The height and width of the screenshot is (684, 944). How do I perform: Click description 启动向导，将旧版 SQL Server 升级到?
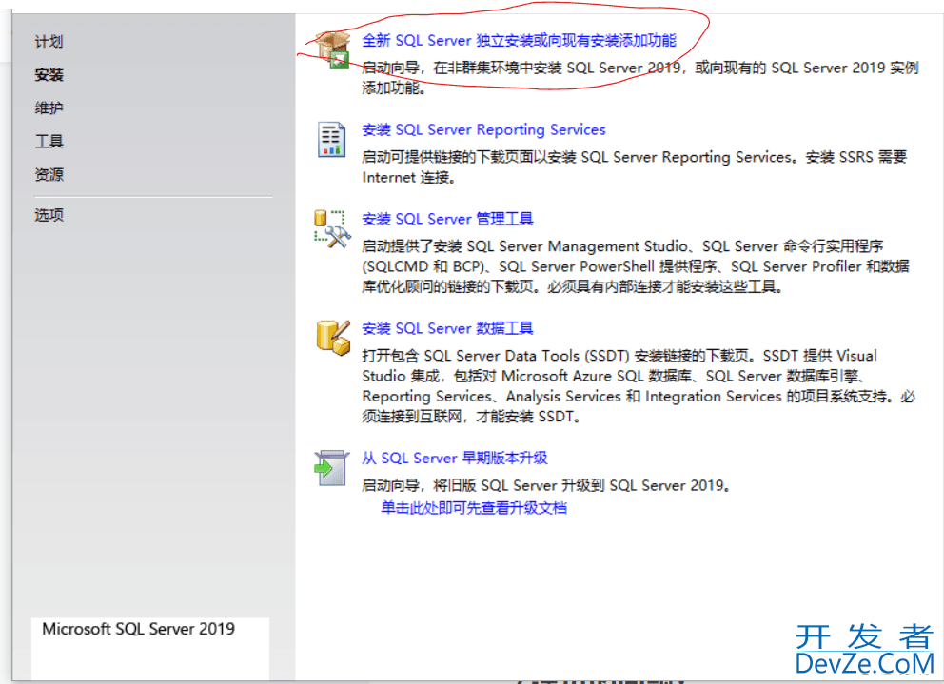tap(546, 485)
